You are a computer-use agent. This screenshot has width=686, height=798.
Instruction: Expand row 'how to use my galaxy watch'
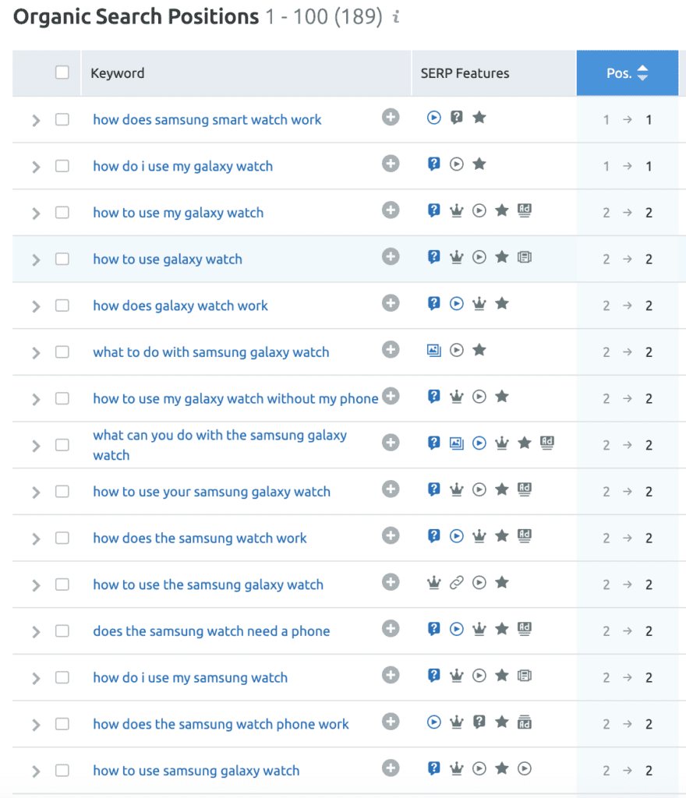point(36,214)
